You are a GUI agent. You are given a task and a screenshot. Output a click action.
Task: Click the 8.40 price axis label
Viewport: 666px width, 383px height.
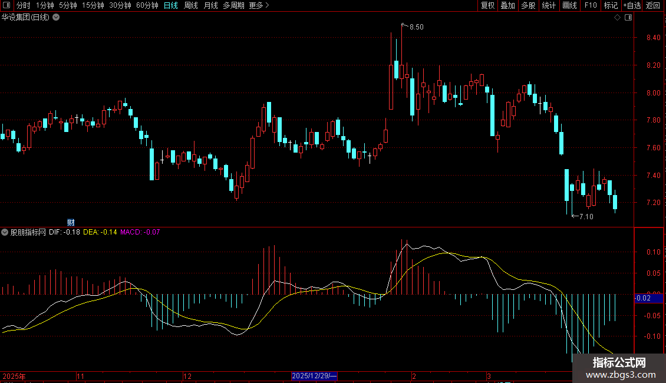click(x=653, y=38)
